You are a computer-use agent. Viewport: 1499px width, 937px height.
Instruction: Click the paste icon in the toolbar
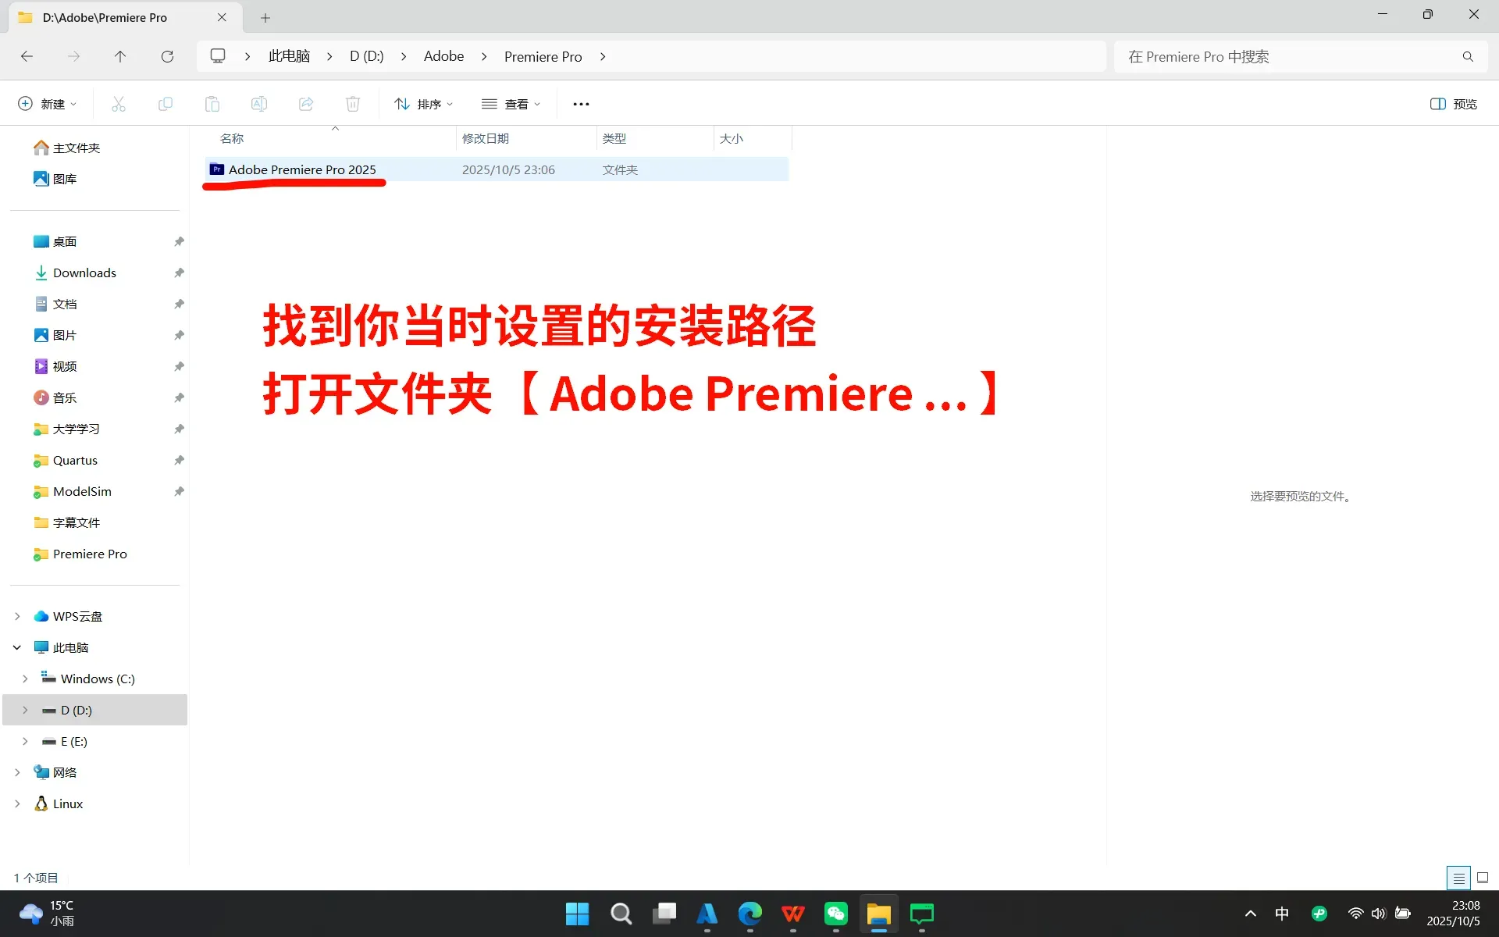212,103
